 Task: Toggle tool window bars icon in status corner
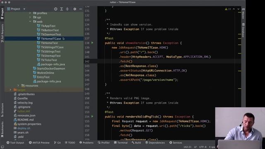2,147
